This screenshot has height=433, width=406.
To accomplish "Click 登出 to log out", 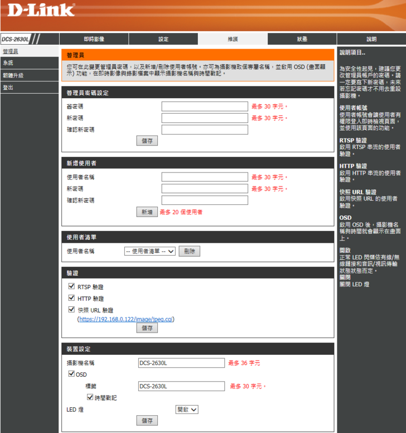I will [x=8, y=88].
